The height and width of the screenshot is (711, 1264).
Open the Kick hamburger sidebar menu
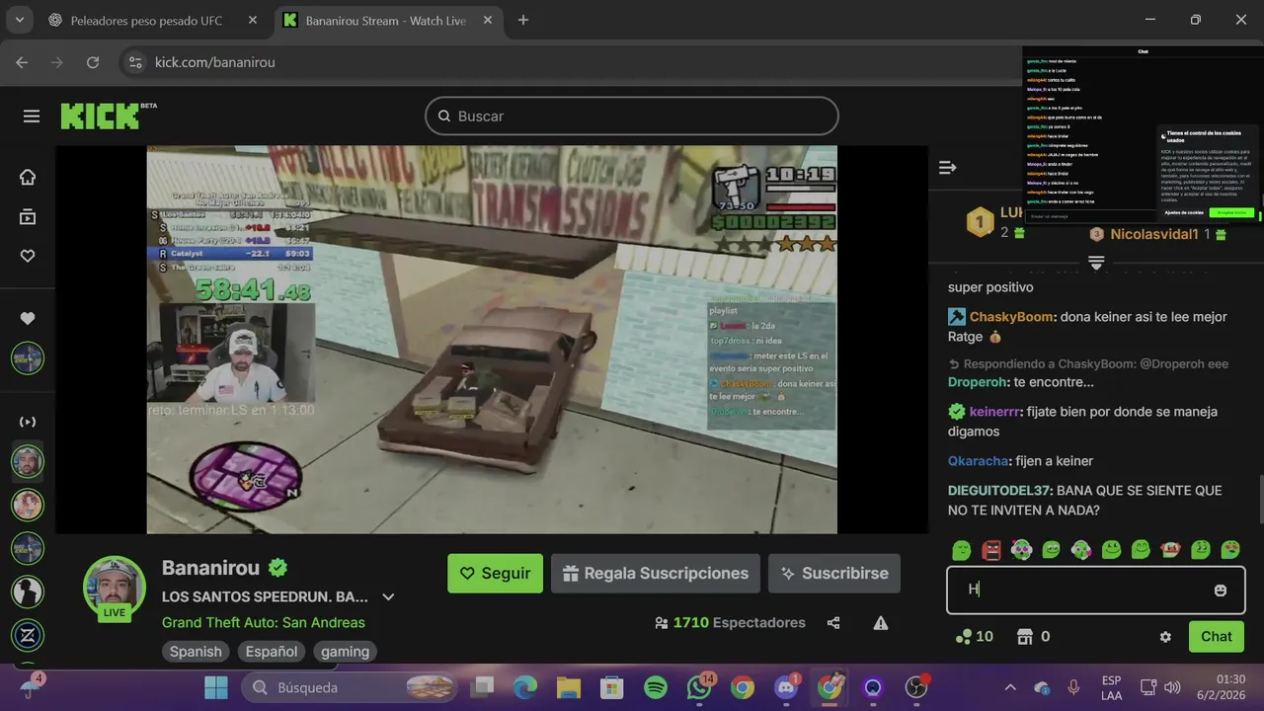(32, 117)
